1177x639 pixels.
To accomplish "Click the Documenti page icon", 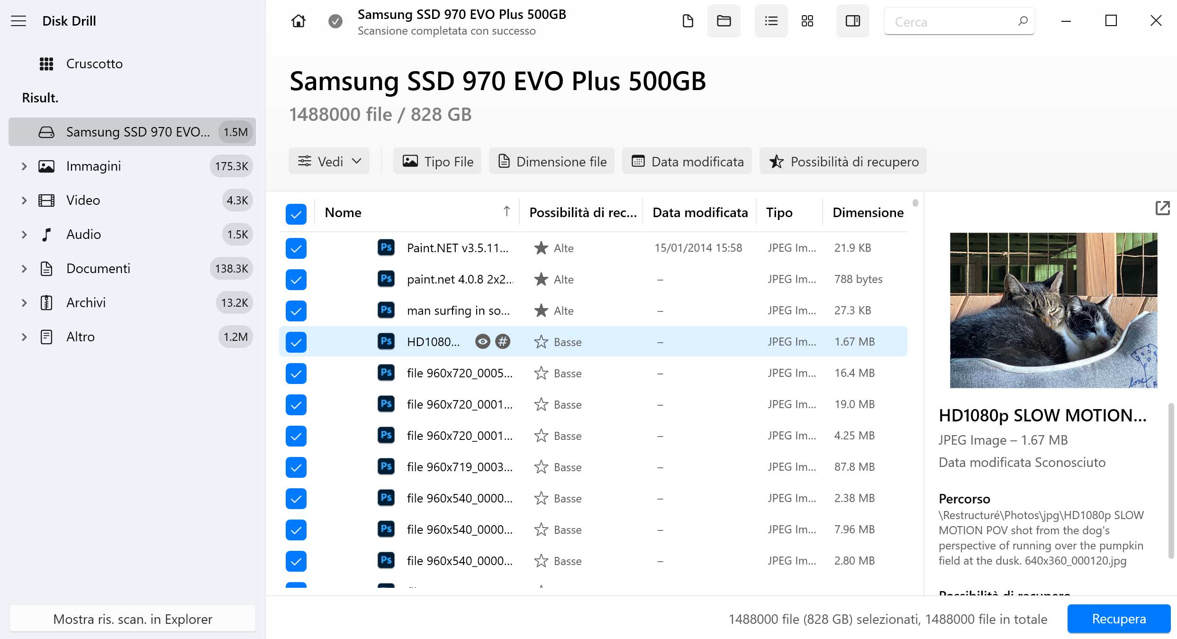I will [x=46, y=268].
